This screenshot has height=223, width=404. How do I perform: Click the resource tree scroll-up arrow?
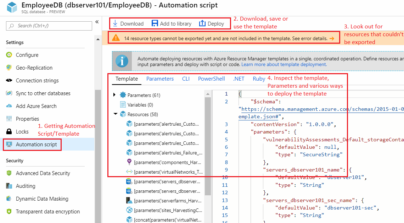[x=208, y=94]
